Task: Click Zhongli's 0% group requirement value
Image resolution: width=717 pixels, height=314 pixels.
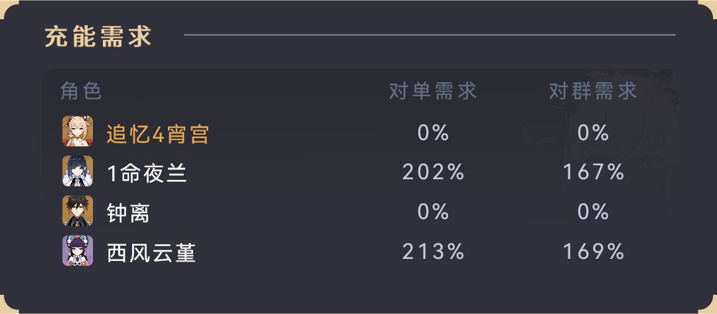Action: pos(593,212)
